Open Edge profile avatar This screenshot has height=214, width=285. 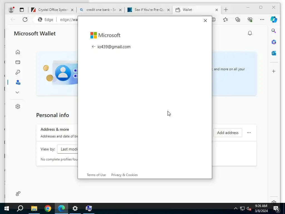11,10
